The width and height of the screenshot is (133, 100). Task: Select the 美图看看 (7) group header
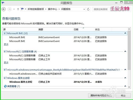coord(65,86)
